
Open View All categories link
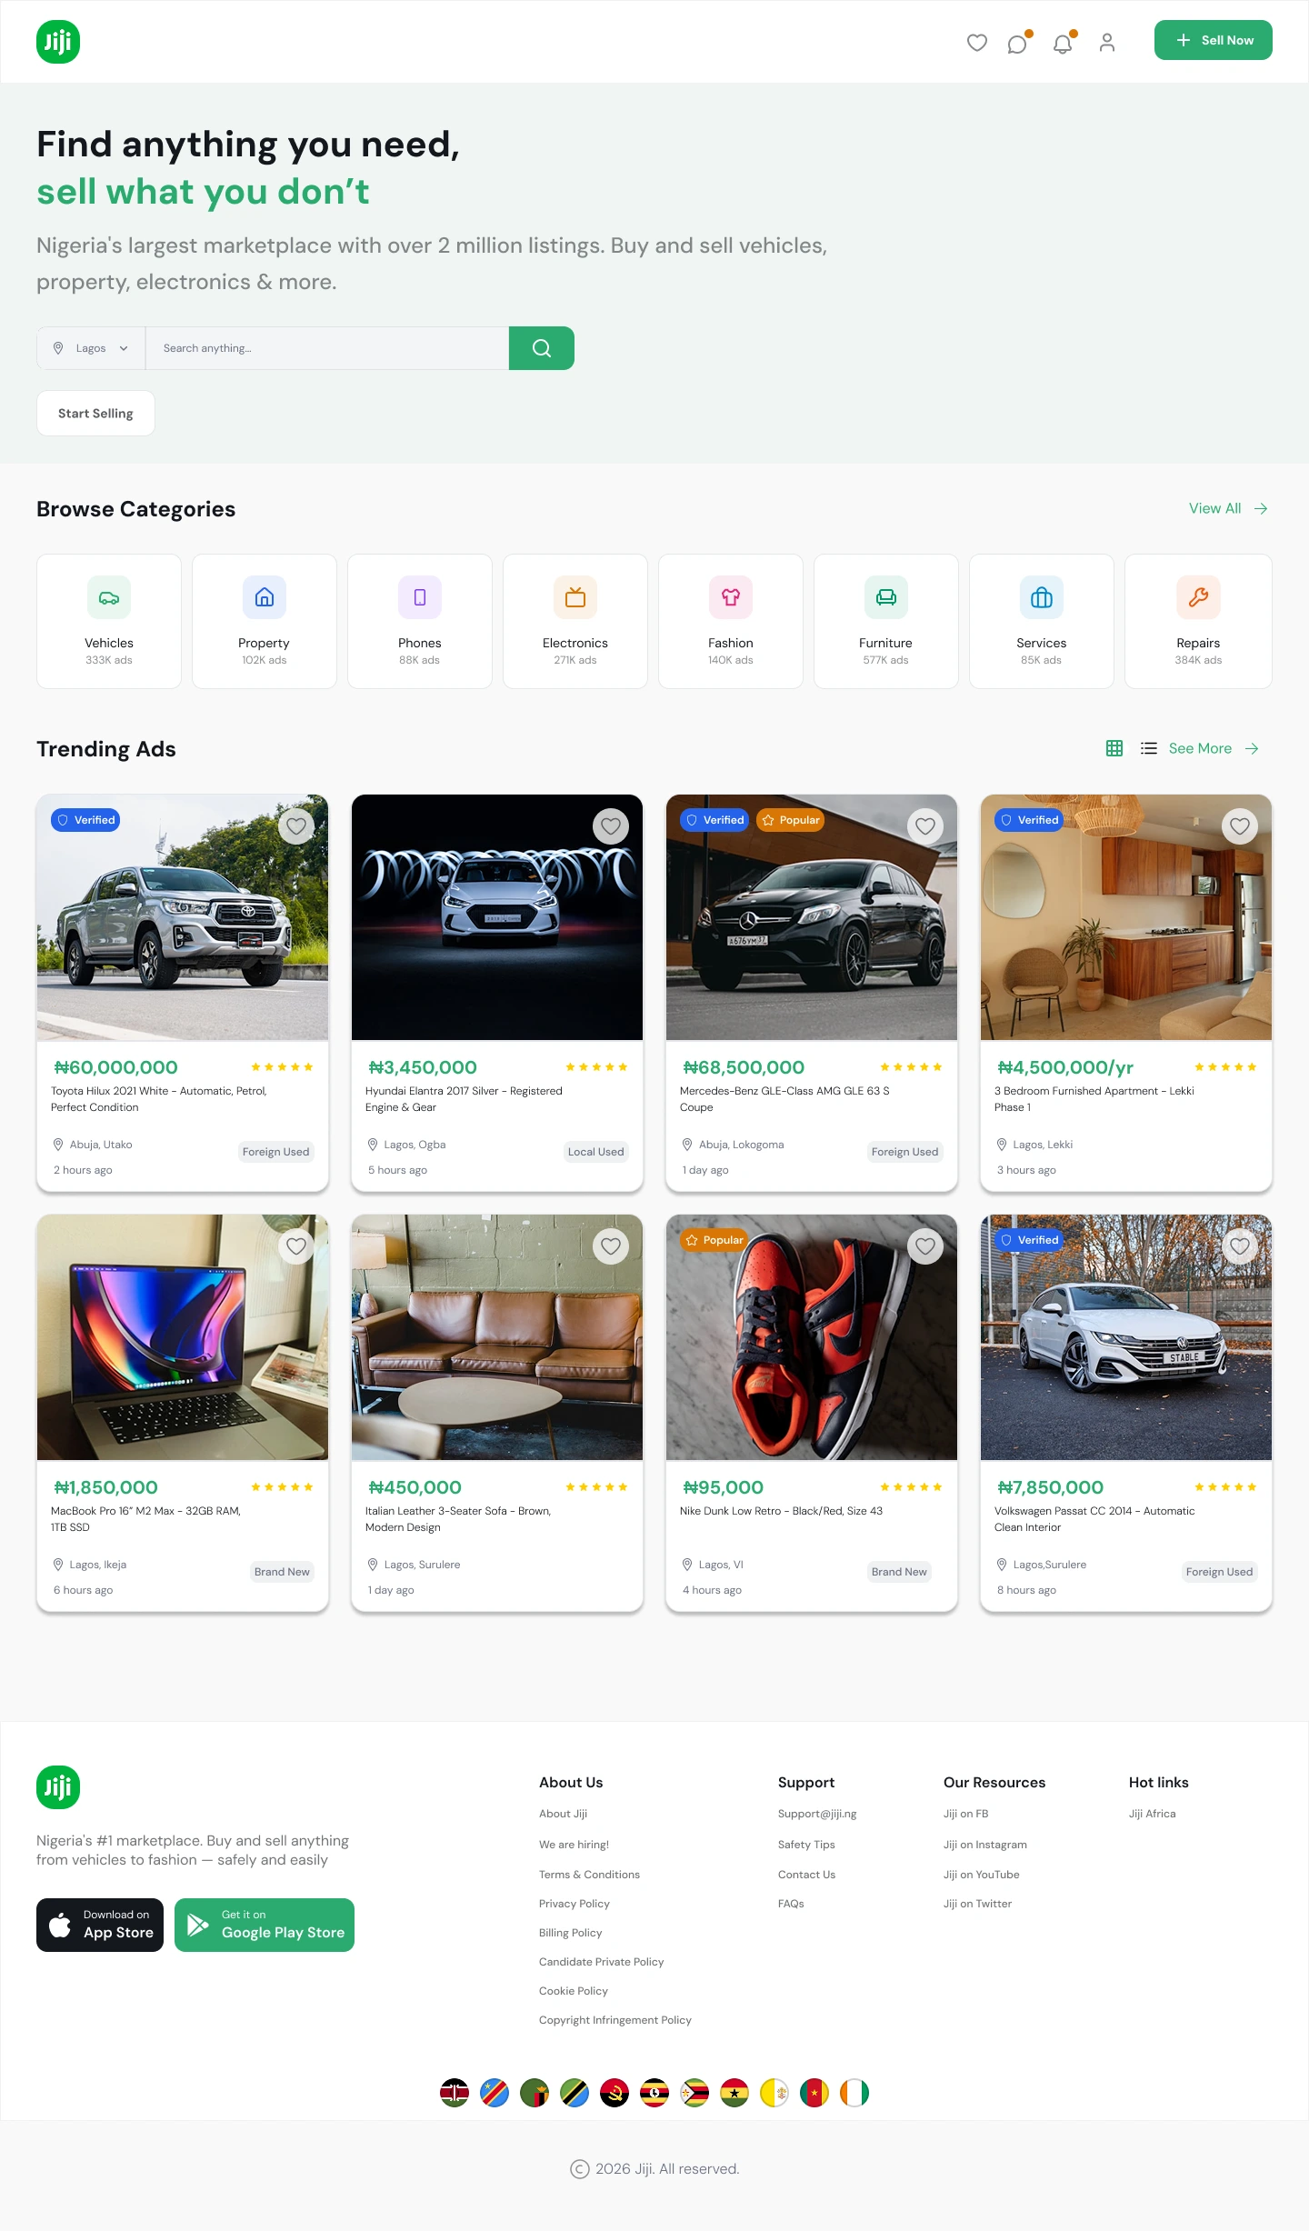click(1228, 508)
